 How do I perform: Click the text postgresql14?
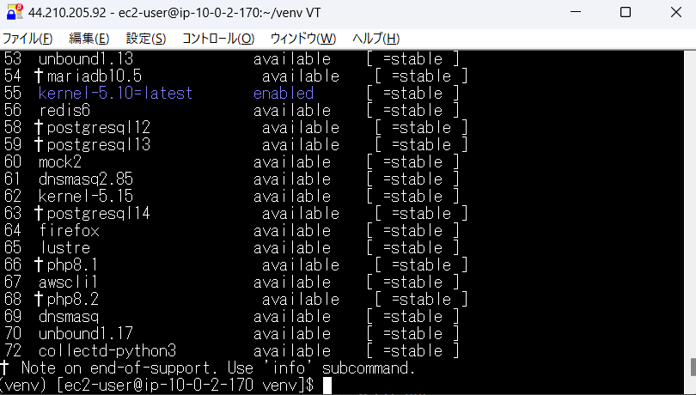pos(99,214)
